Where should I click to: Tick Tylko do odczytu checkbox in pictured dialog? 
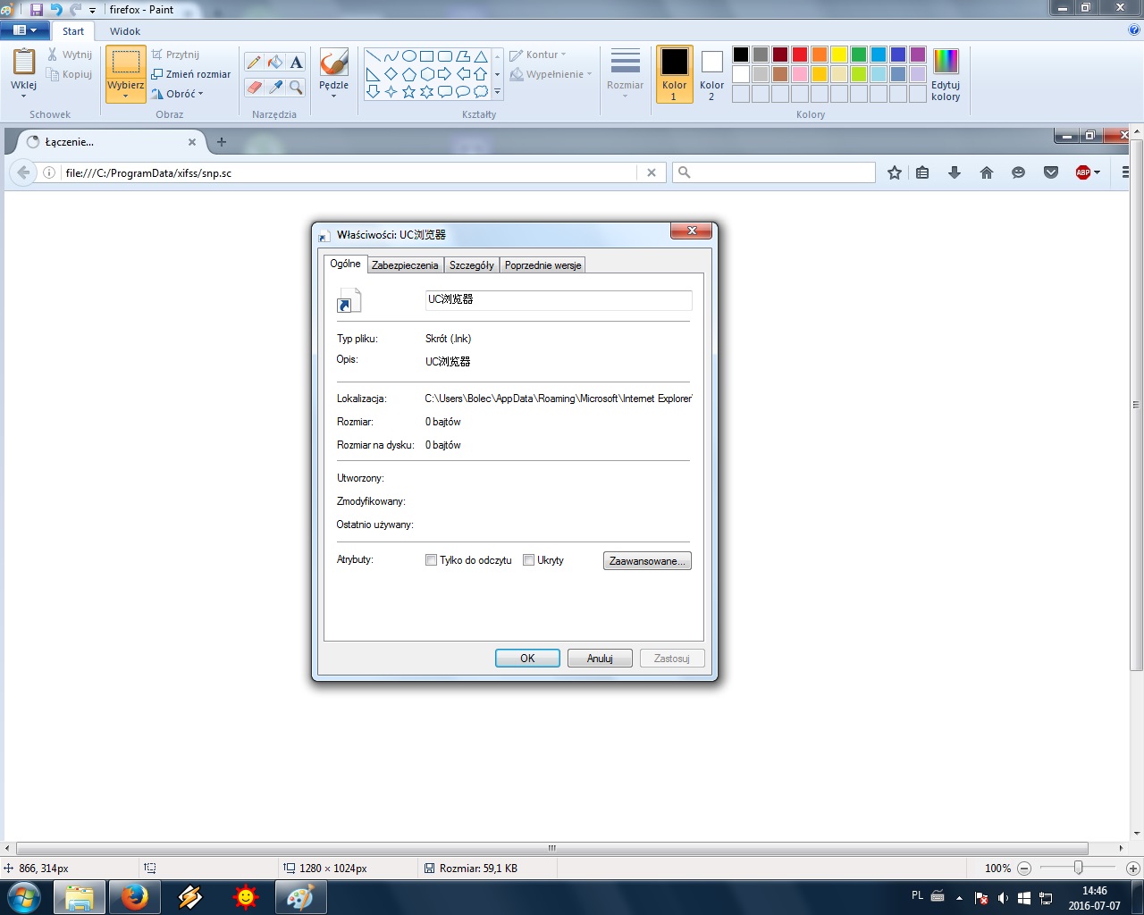[431, 560]
